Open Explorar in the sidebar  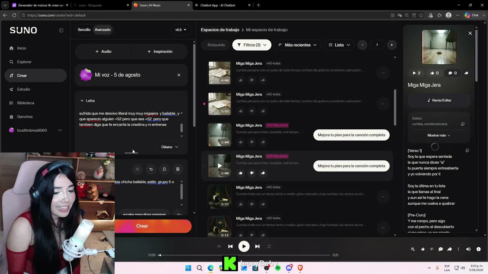coord(24,62)
